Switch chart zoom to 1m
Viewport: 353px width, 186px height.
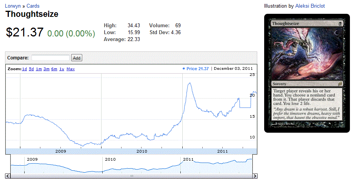39,69
